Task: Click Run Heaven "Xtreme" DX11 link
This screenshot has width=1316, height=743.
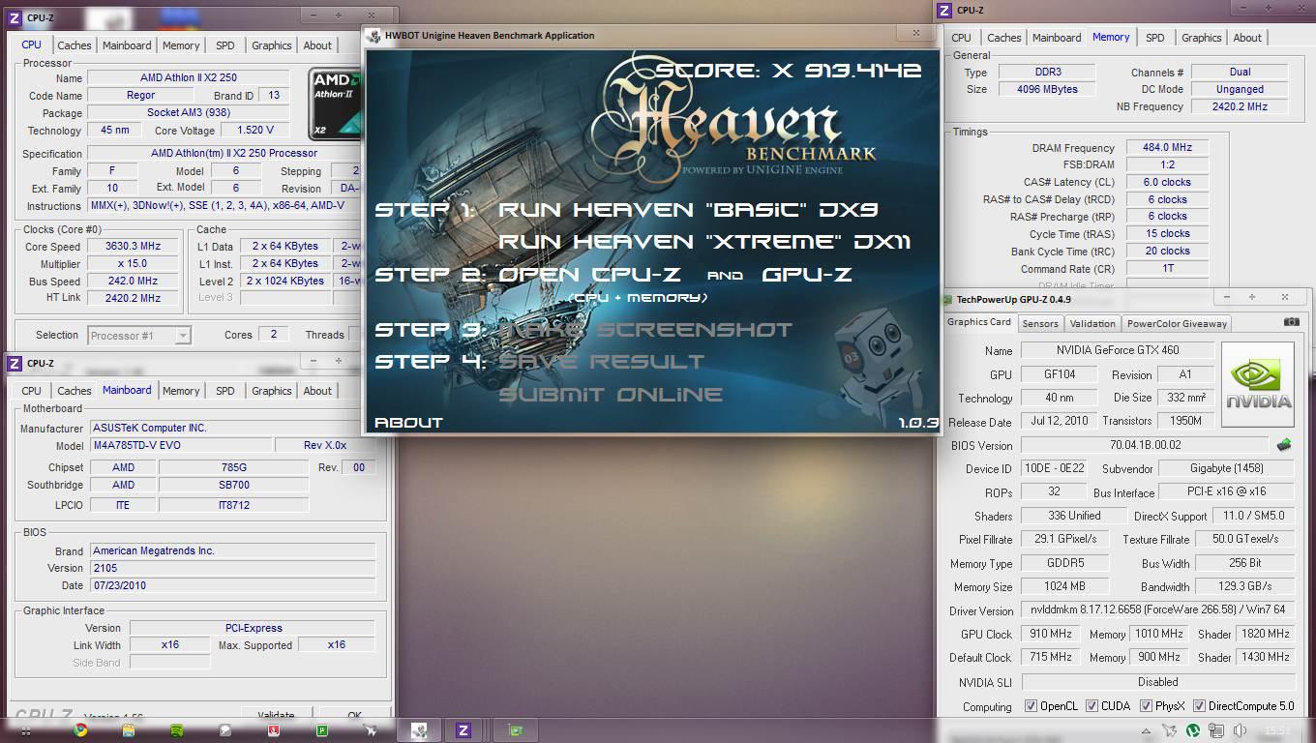Action: tap(704, 242)
